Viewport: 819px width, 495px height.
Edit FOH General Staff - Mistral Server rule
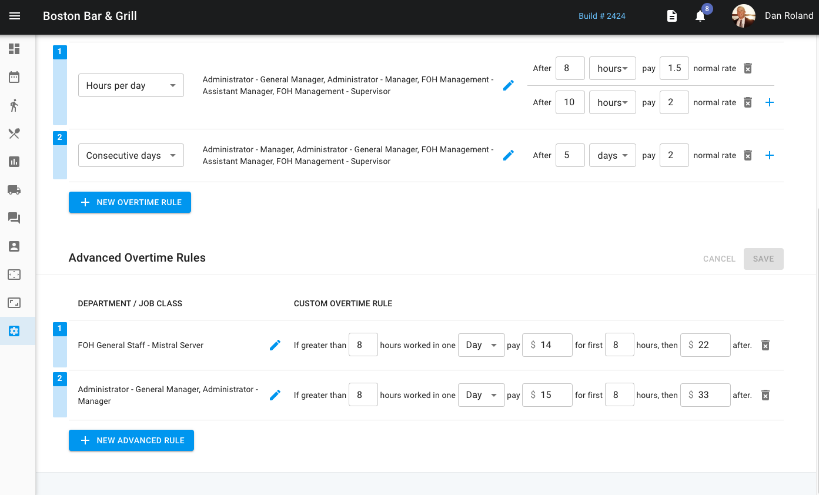point(275,345)
